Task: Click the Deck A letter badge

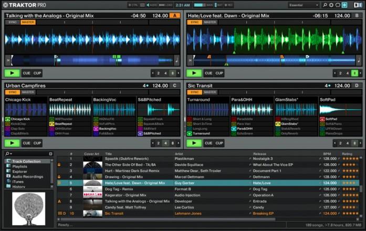Action: tap(175, 16)
